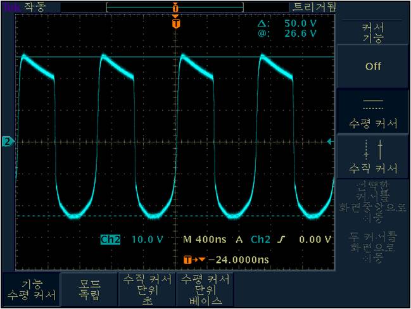Click the rising edge trigger slope icon
This screenshot has height=309, width=411.
pyautogui.click(x=282, y=239)
